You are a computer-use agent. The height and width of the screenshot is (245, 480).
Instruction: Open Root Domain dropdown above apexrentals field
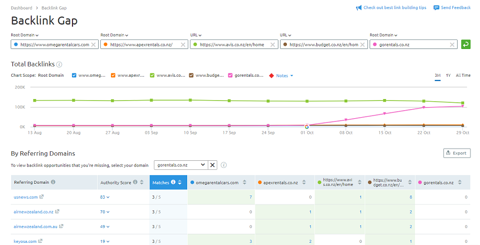[114, 35]
